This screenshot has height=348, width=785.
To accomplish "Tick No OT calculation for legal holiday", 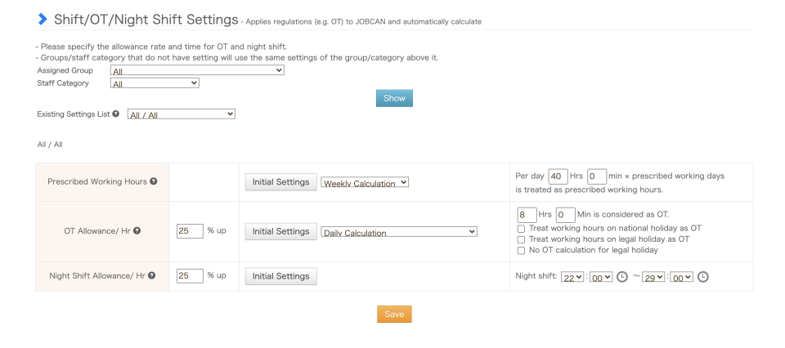I will [x=521, y=250].
